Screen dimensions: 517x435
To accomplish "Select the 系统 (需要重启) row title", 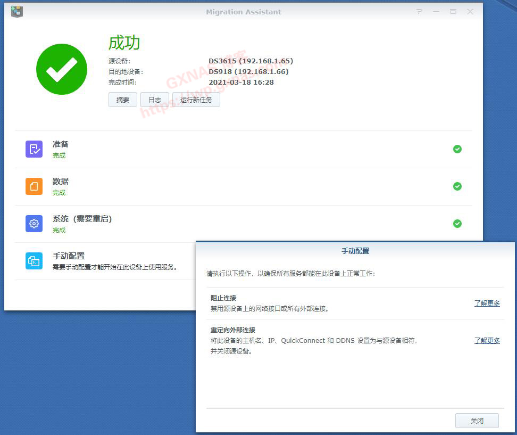I will pos(82,219).
